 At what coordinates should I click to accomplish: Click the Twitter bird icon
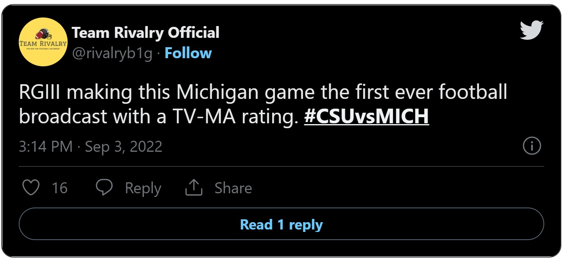pyautogui.click(x=531, y=29)
